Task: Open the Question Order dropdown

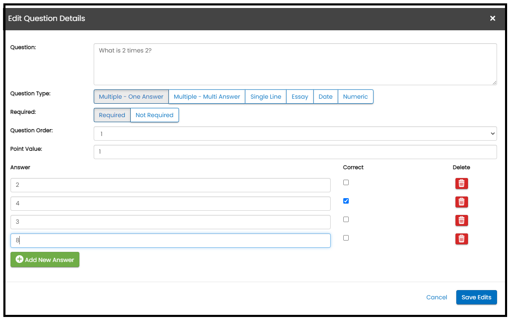Action: [x=295, y=134]
